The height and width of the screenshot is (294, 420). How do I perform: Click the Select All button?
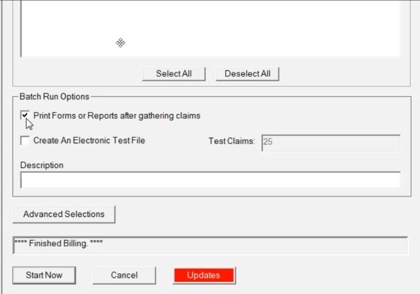coord(173,74)
